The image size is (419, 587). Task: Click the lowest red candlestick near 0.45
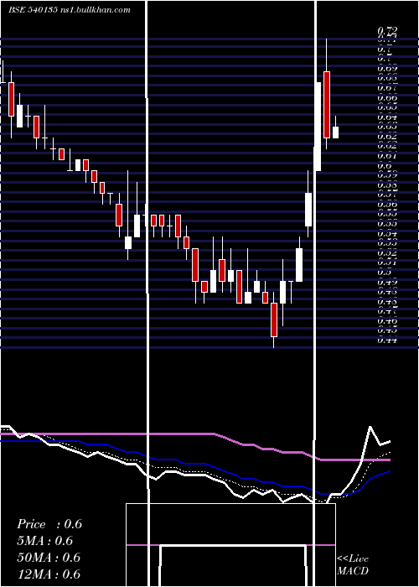coord(274,319)
